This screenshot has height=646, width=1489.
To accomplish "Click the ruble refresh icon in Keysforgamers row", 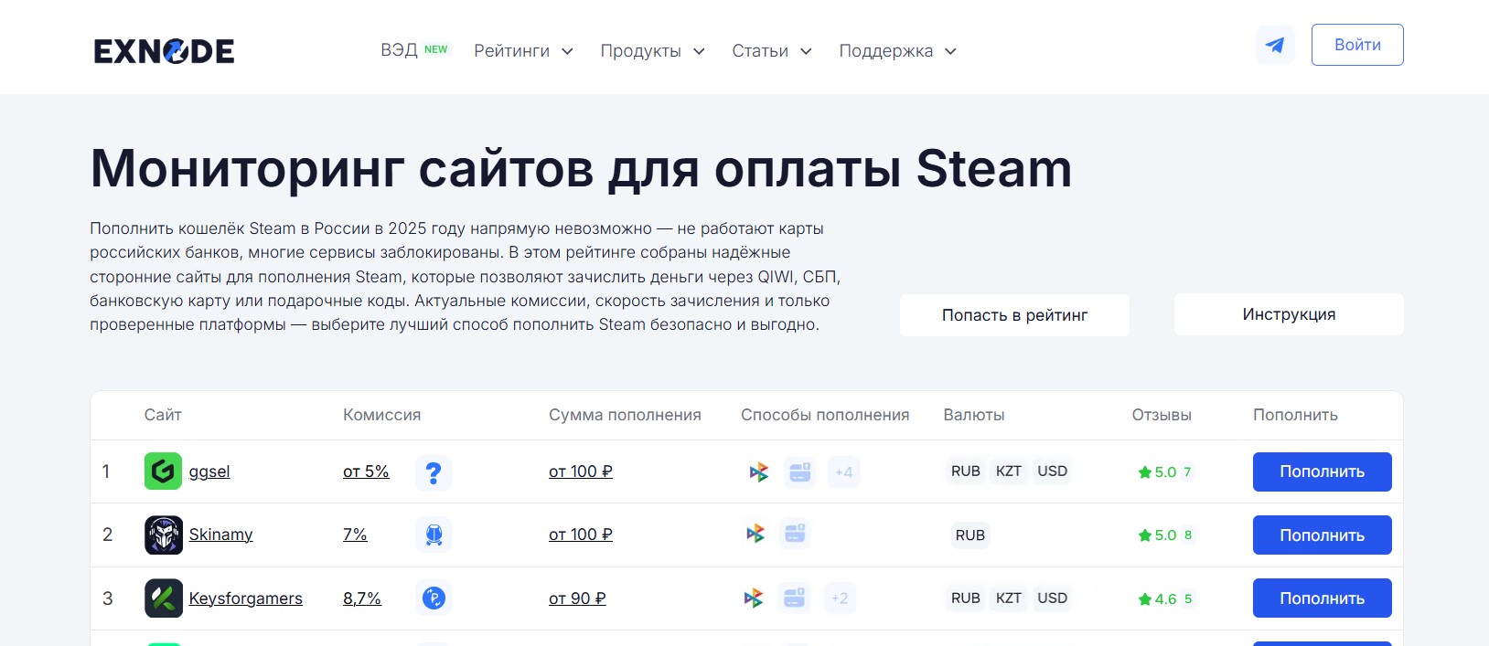I will tap(434, 598).
